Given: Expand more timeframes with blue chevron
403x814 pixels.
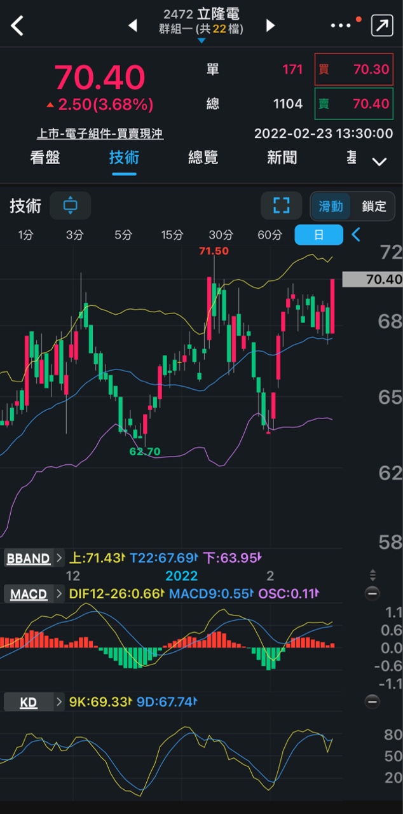Looking at the screenshot, I should (356, 235).
